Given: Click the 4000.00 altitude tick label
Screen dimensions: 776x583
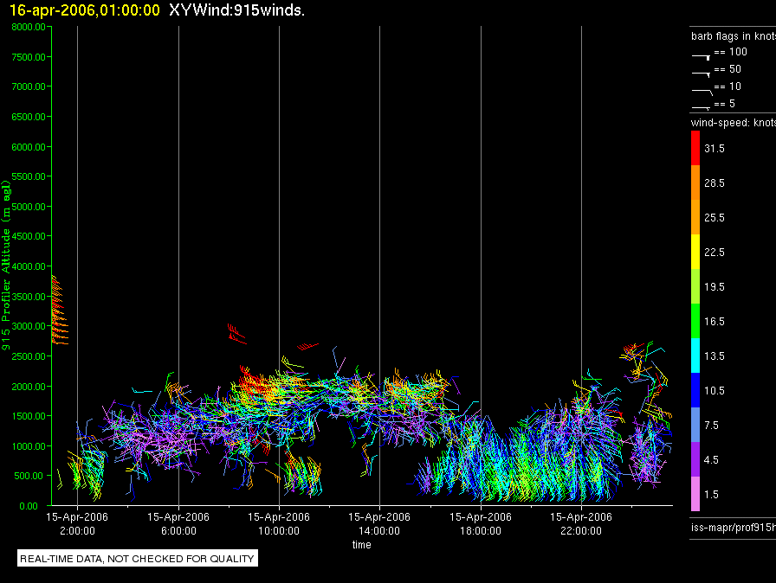Looking at the screenshot, I should tap(29, 266).
